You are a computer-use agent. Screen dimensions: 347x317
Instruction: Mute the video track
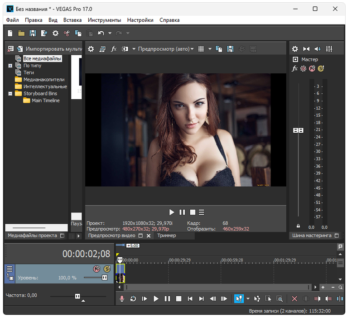[x=96, y=269]
